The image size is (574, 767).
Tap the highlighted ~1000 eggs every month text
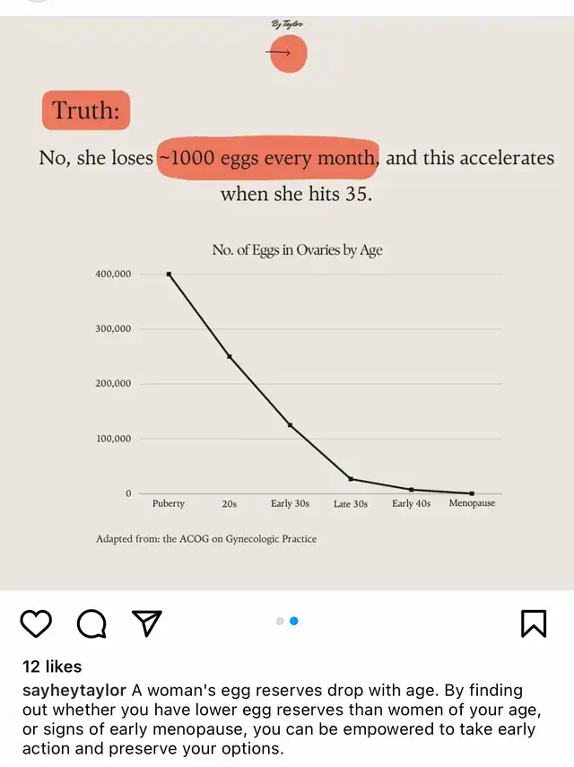click(x=267, y=158)
